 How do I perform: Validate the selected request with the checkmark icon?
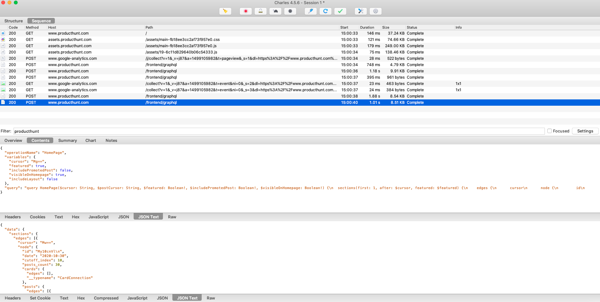click(x=340, y=11)
